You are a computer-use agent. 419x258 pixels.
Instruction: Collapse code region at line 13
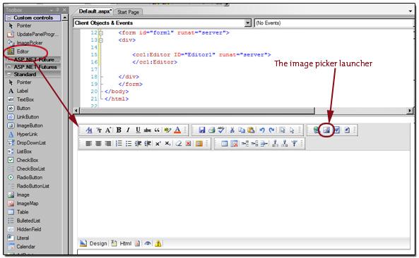coord(101,40)
